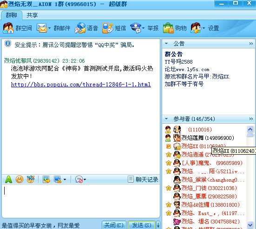Click the admin icon beside (1110016)
This screenshot has width=256, height=229.
pyautogui.click(x=168, y=130)
